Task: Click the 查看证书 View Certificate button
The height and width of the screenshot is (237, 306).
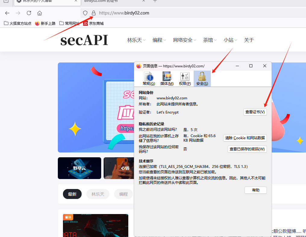Action: [x=255, y=112]
